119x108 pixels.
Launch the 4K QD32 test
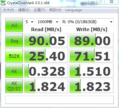[x=14, y=86]
